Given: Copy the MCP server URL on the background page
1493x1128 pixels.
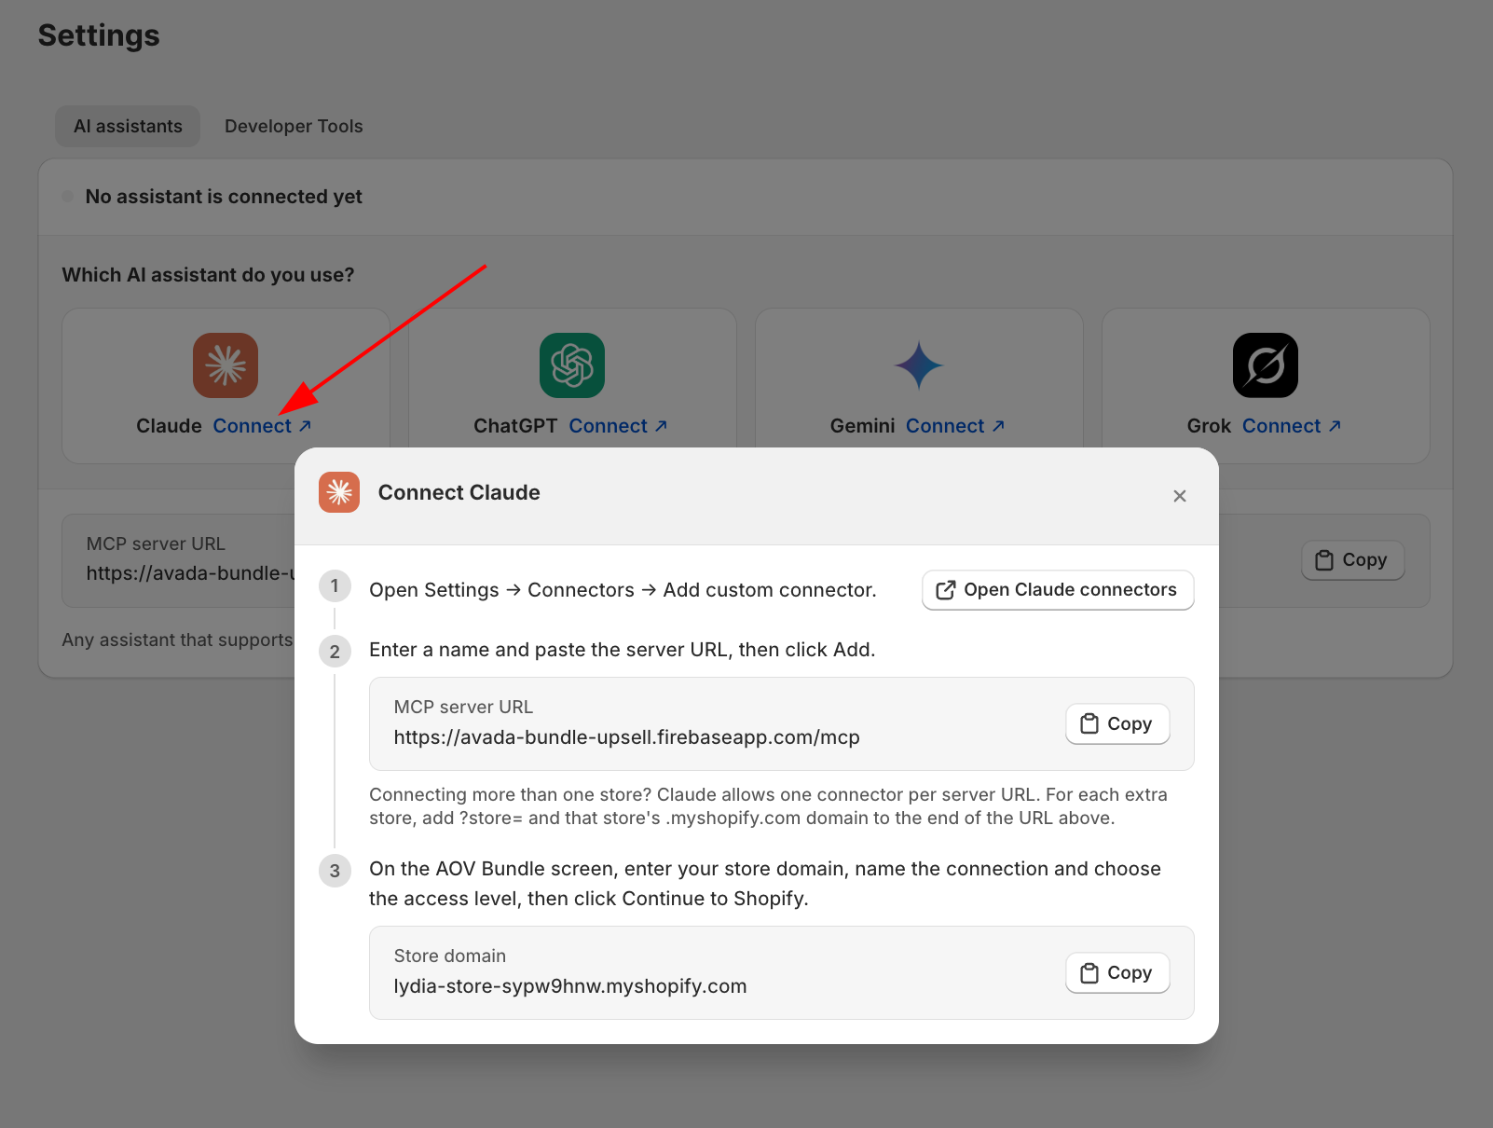Looking at the screenshot, I should [x=1352, y=560].
